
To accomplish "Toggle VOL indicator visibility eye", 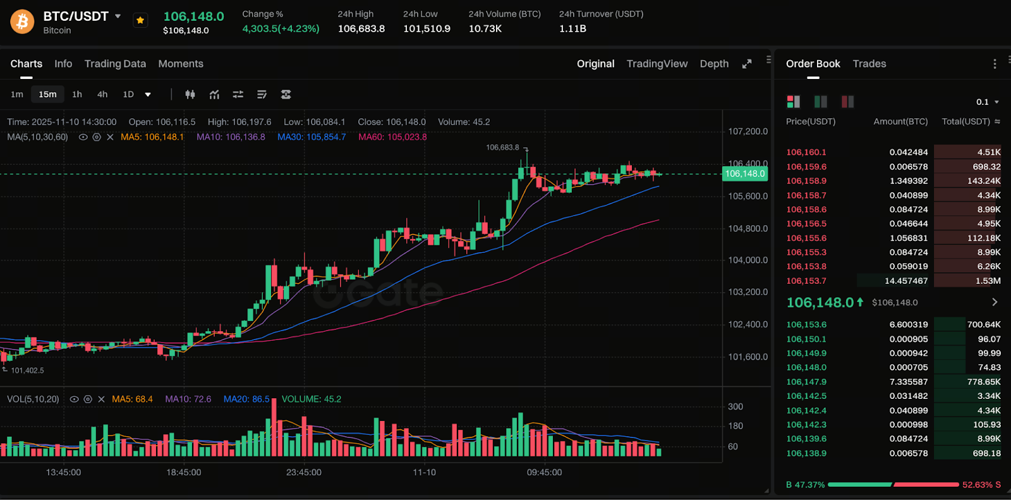I will [74, 399].
